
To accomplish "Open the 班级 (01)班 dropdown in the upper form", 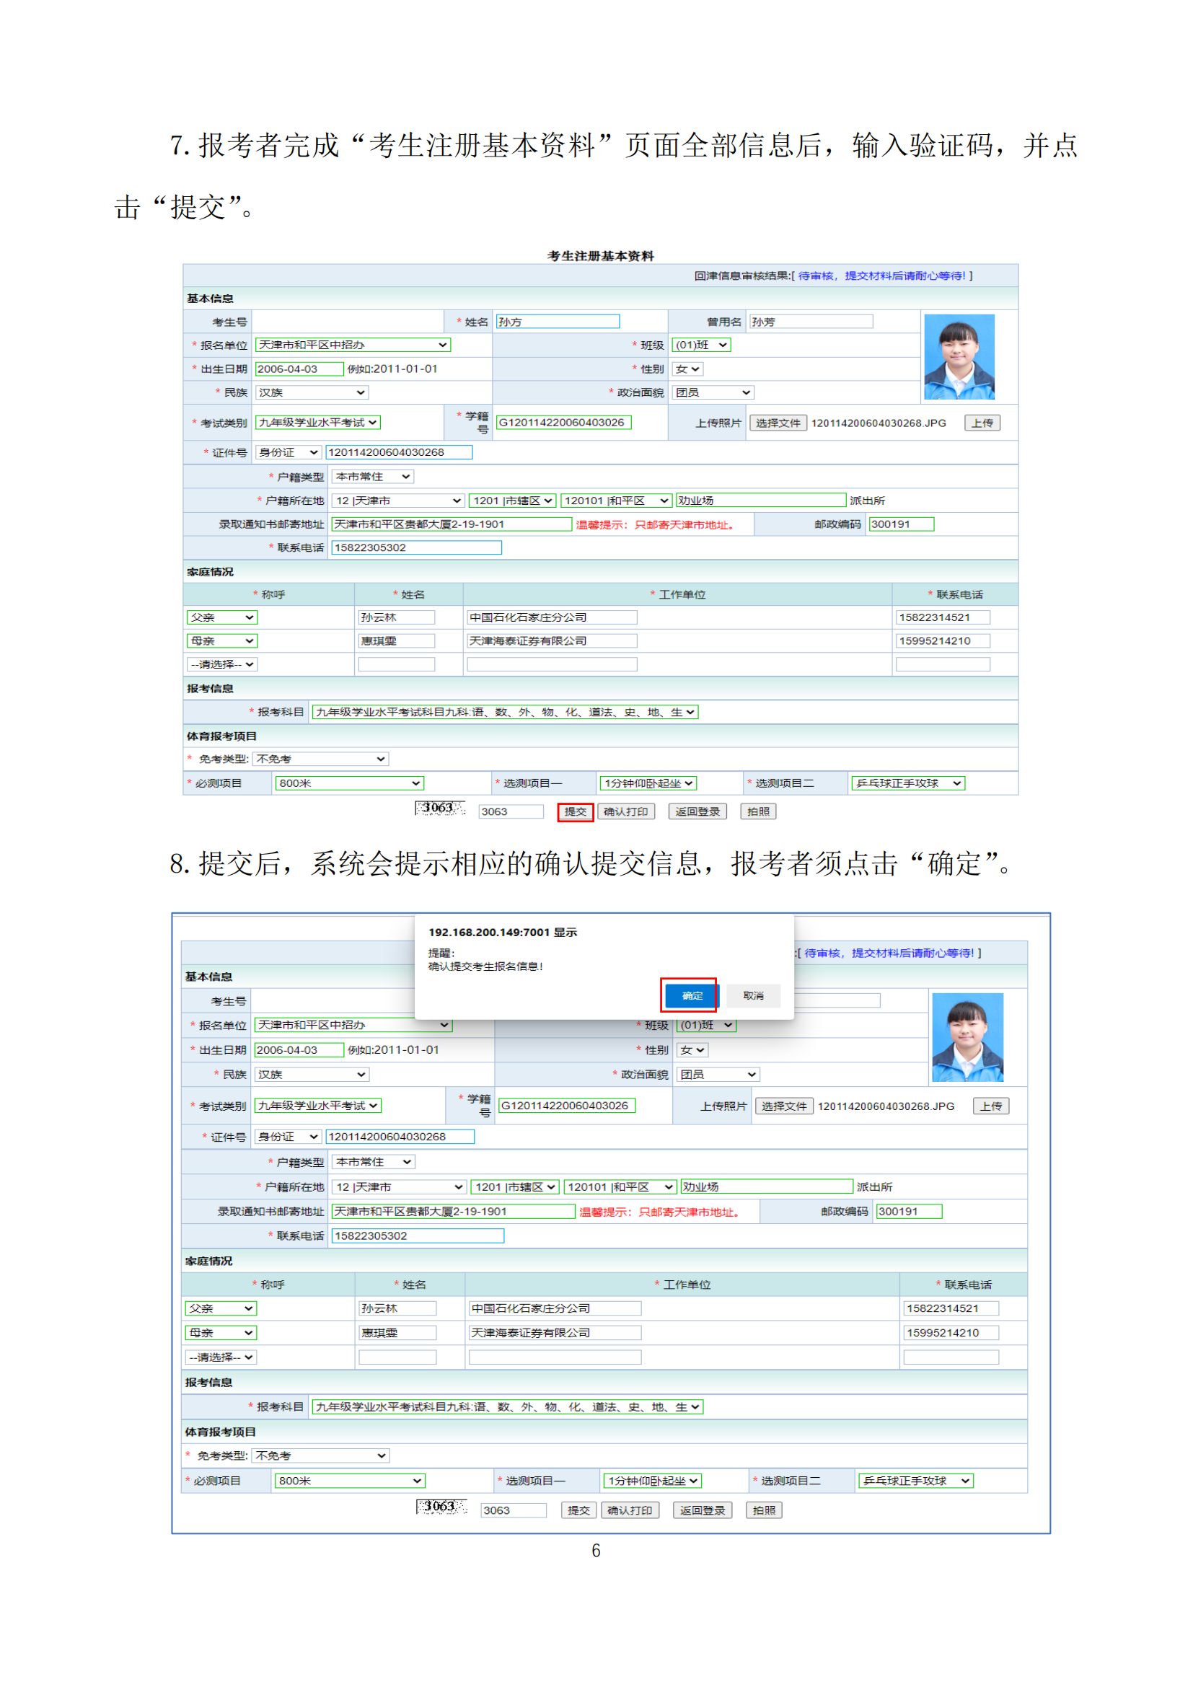I will click(x=702, y=345).
